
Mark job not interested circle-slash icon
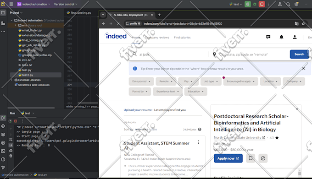(263, 158)
